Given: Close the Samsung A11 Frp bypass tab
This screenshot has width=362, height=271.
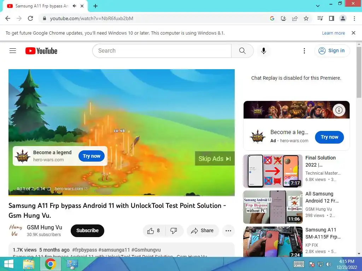Looking at the screenshot, I should (82, 6).
